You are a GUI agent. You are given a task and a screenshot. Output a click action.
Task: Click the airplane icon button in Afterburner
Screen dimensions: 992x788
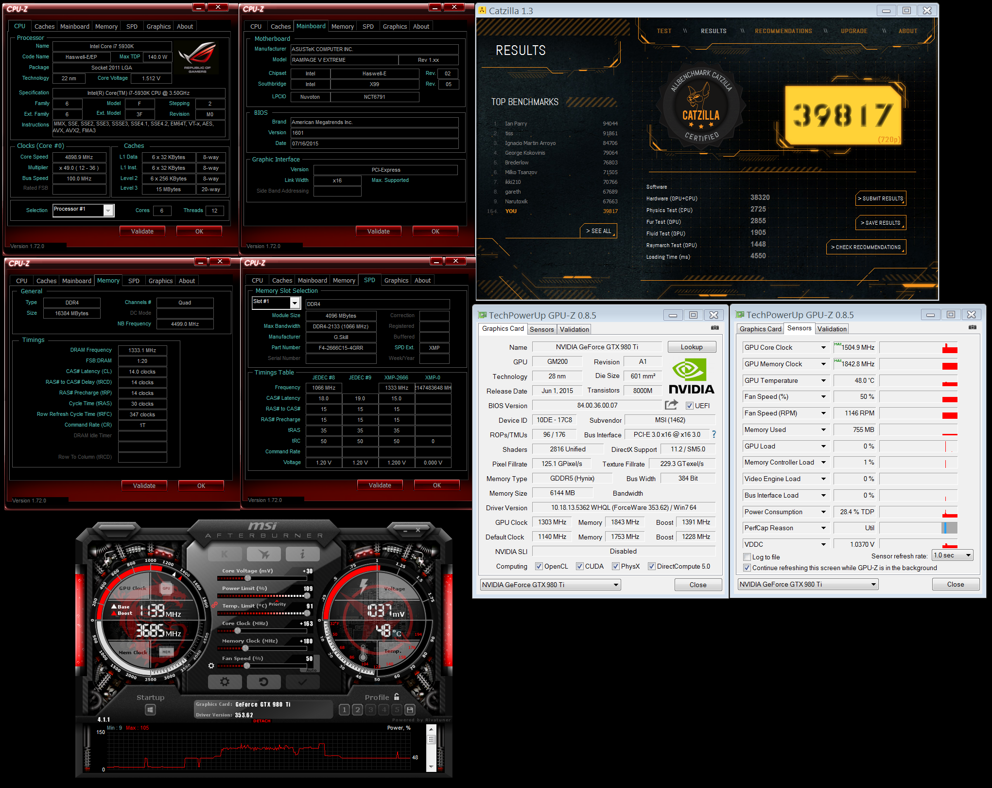(263, 554)
